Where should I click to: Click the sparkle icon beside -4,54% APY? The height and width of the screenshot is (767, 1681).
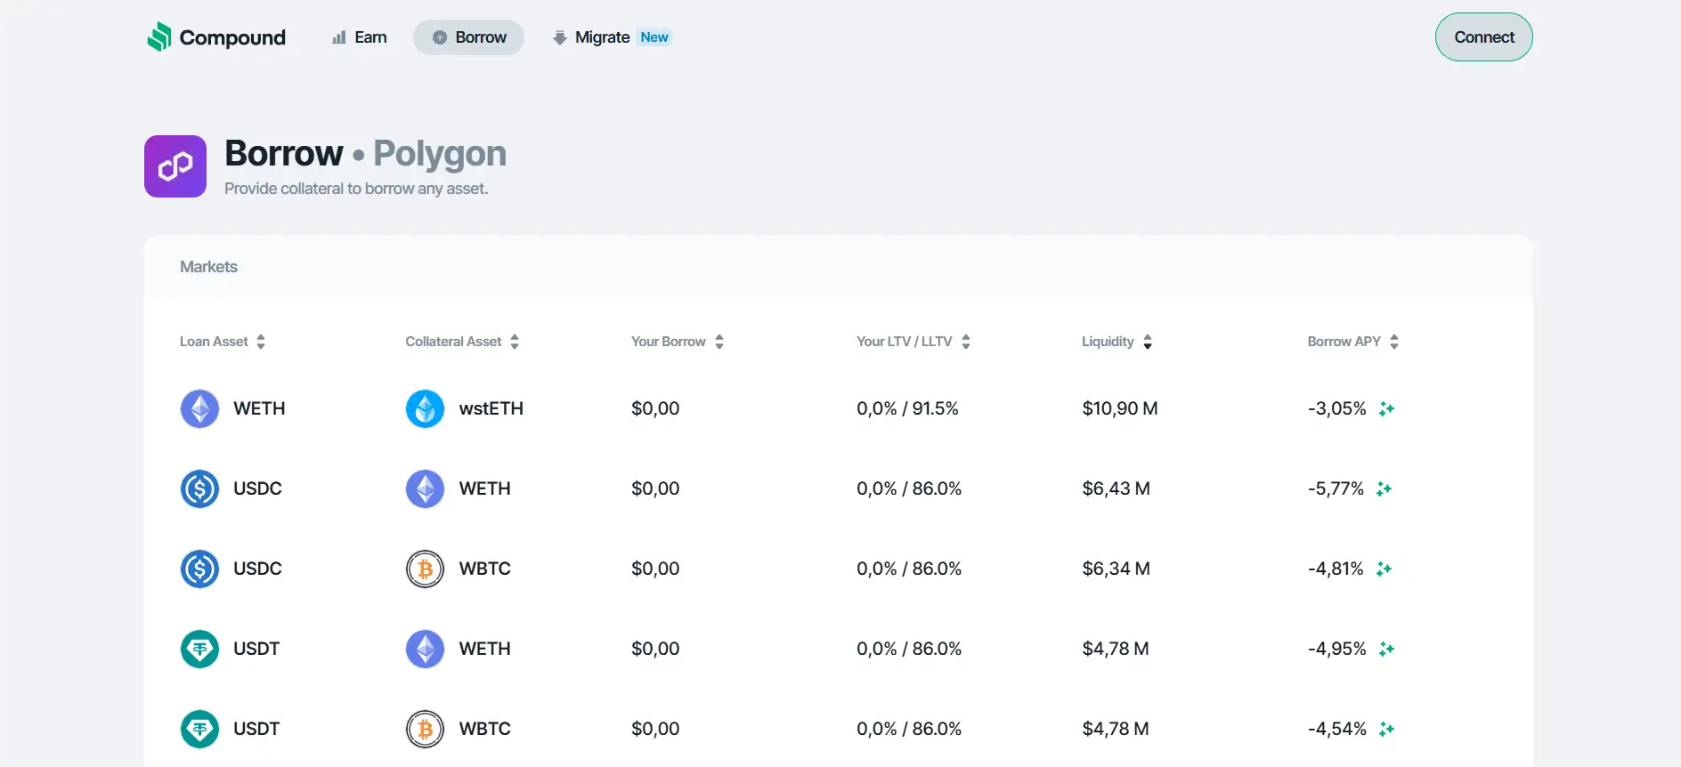1386,729
